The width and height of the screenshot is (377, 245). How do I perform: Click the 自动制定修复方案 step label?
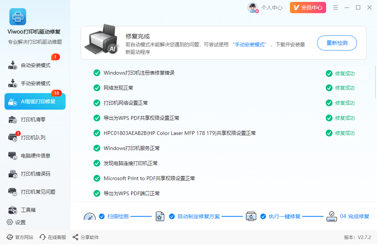click(199, 216)
